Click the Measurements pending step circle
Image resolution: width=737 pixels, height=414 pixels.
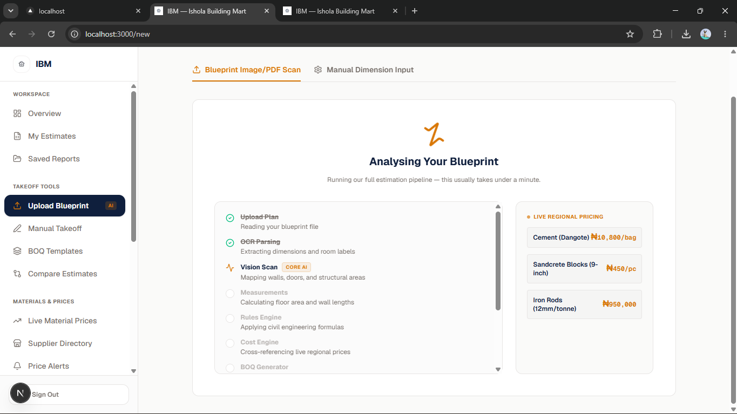[230, 293]
